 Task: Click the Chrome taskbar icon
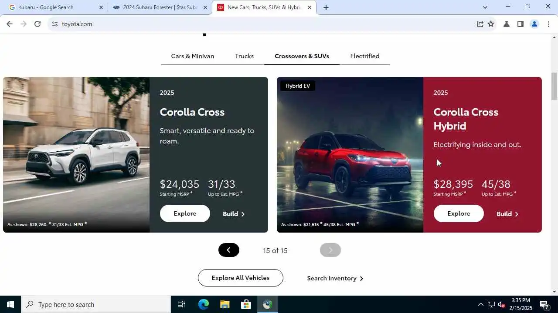coord(267,304)
